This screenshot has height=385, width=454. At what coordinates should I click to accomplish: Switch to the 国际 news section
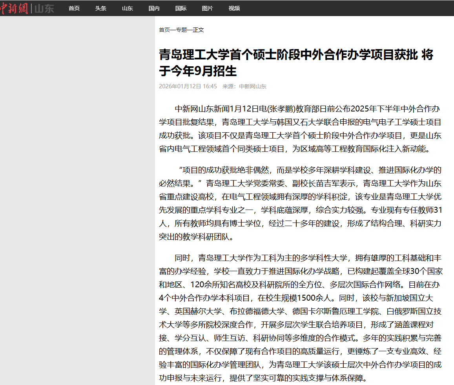[181, 8]
